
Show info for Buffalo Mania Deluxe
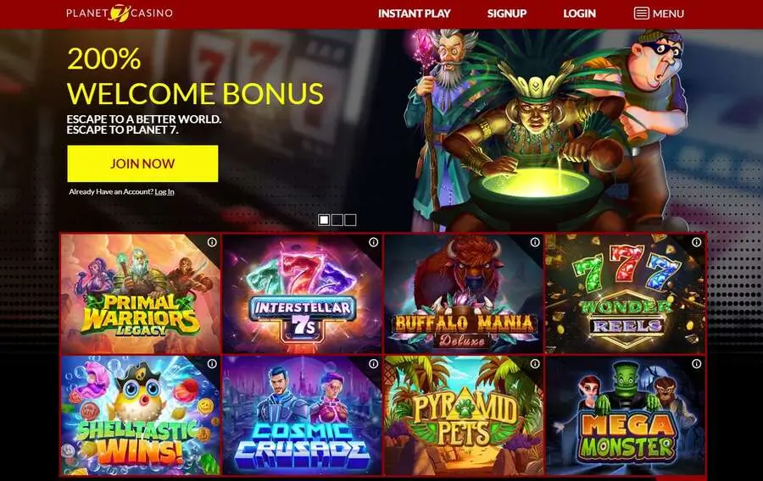[x=535, y=242]
